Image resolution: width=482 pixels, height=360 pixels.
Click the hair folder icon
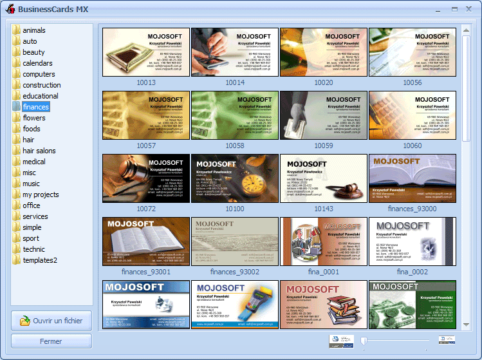[x=16, y=139]
